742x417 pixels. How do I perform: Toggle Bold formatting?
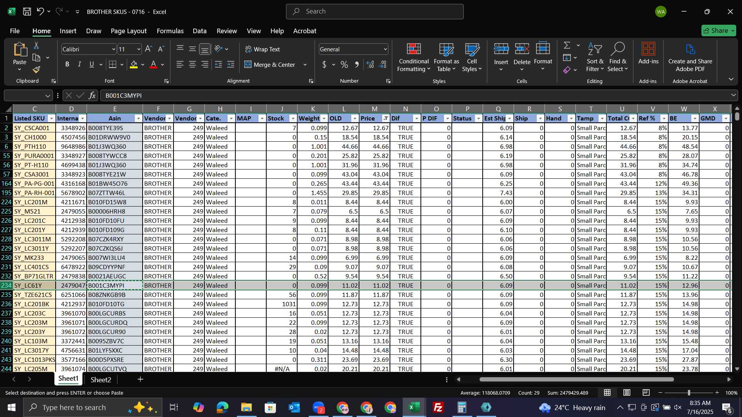(67, 64)
